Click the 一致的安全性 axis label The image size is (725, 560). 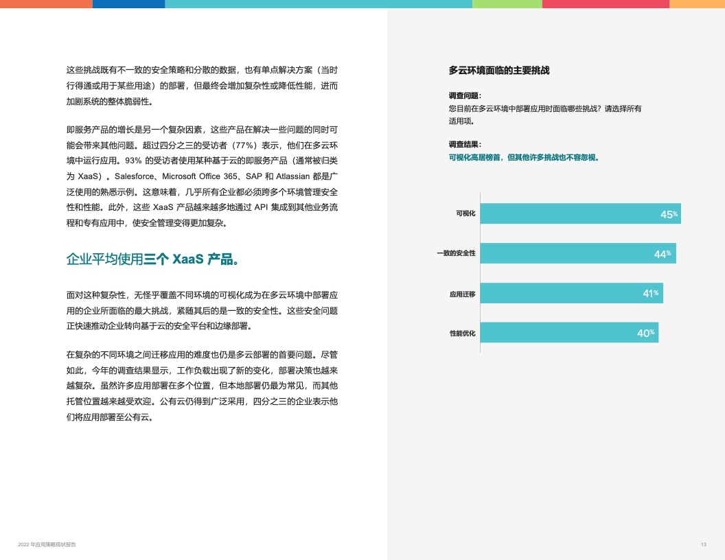point(456,253)
